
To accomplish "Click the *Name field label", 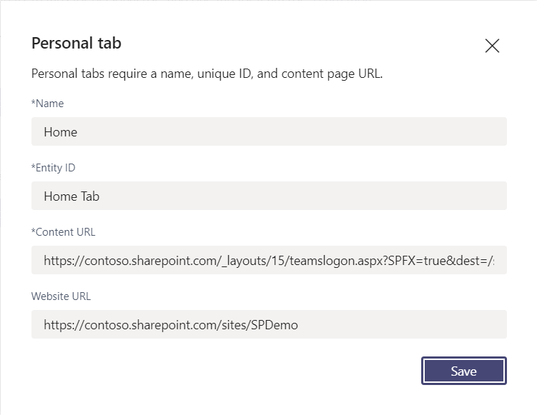I will coord(47,104).
